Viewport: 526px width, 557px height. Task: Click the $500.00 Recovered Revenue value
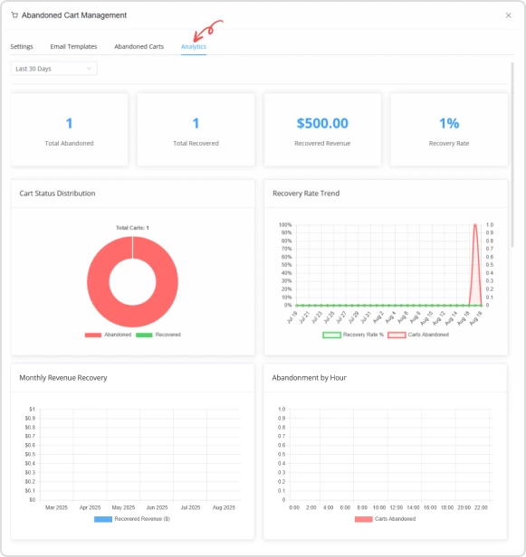[x=322, y=123]
